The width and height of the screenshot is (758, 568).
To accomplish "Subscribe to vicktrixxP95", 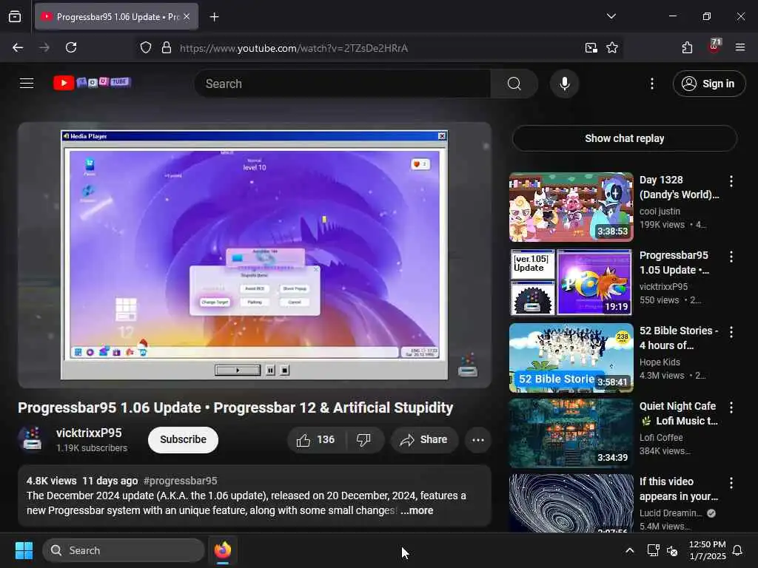I will [184, 439].
